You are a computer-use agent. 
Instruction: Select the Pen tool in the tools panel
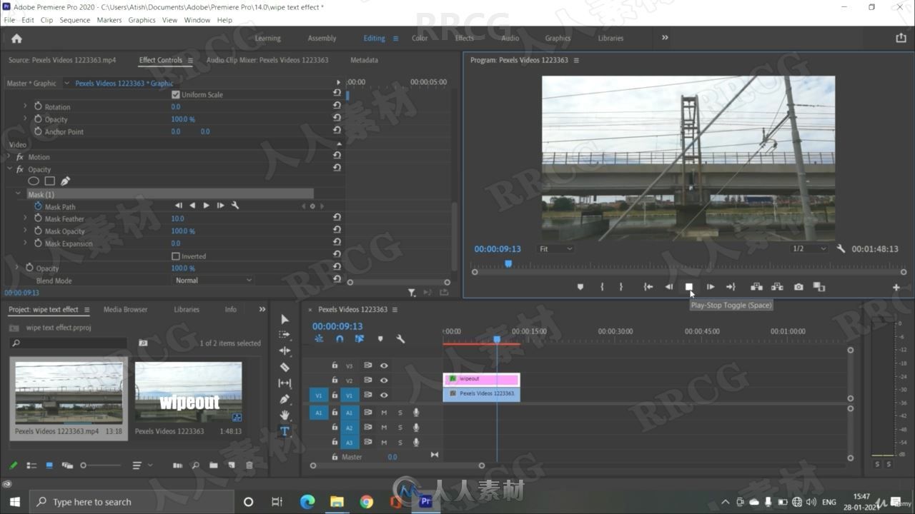tap(285, 399)
